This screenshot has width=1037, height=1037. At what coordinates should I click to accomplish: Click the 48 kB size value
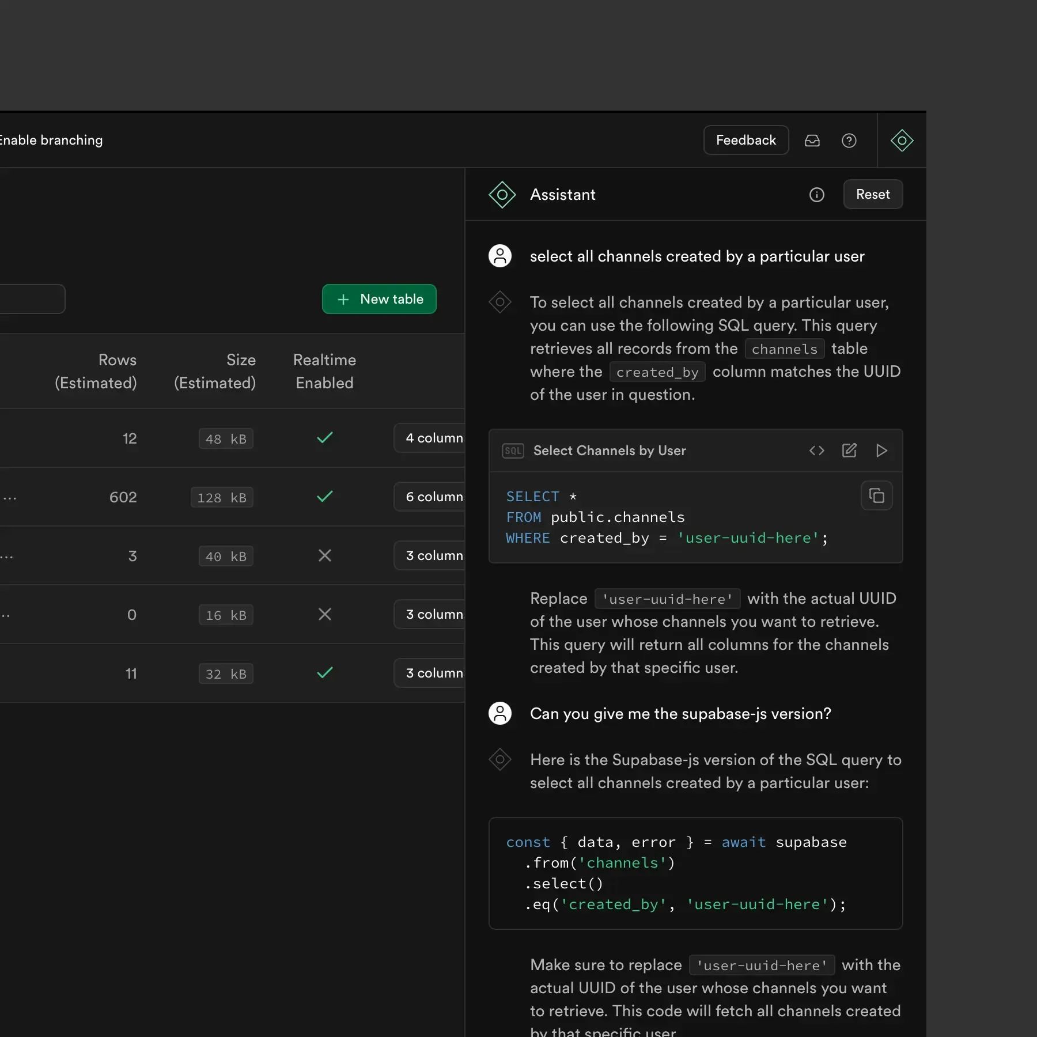(x=226, y=439)
